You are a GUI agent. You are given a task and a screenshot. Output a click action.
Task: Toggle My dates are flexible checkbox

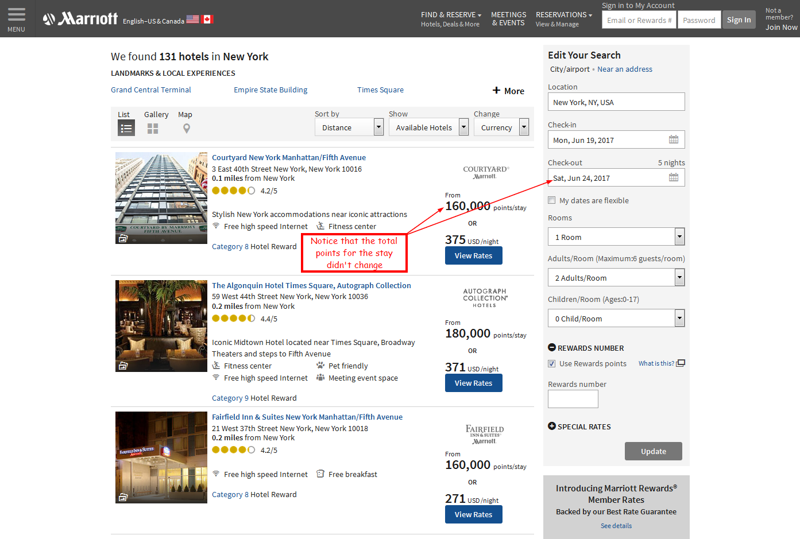click(552, 200)
